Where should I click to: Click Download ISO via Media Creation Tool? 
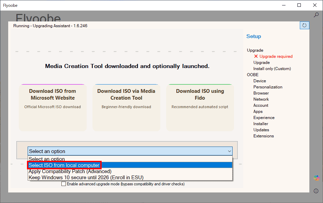point(126,107)
